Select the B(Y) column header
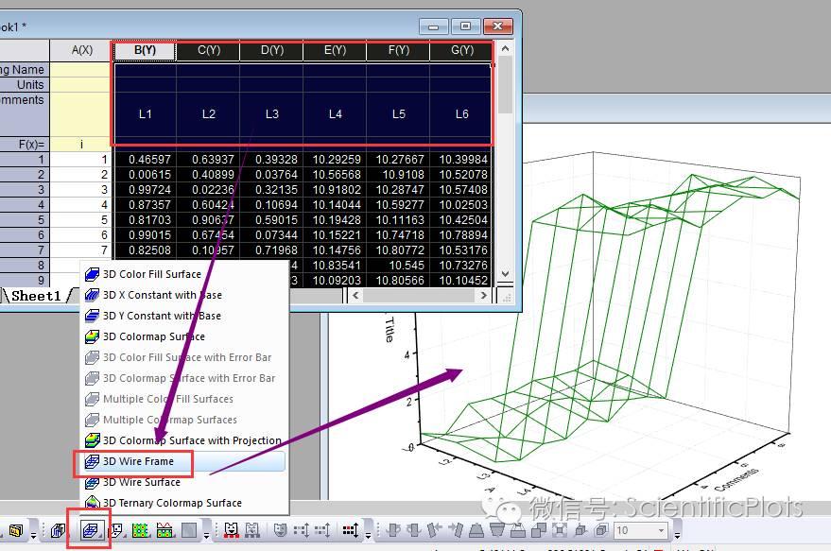831x551 pixels. [145, 50]
